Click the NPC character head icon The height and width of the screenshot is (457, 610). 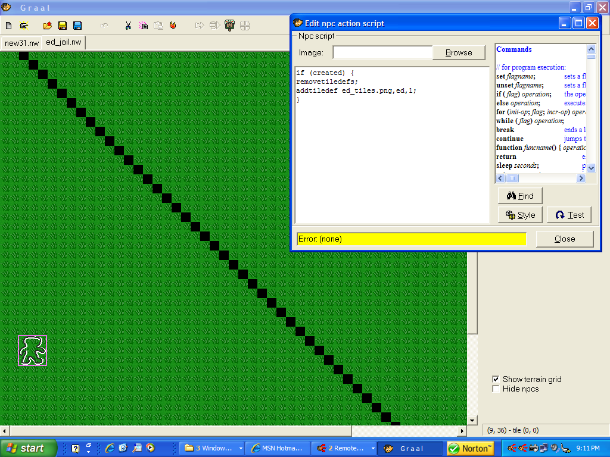point(230,26)
